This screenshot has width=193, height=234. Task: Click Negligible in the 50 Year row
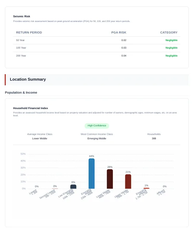pyautogui.click(x=171, y=40)
